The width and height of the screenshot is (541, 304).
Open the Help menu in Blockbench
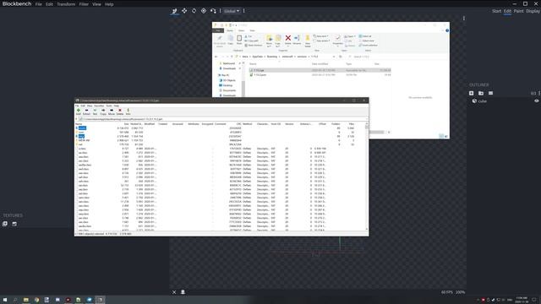(x=109, y=4)
